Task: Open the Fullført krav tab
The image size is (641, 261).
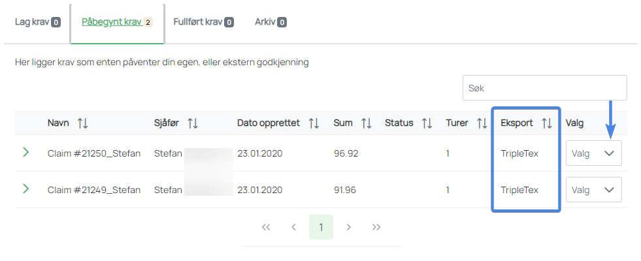Action: point(204,22)
